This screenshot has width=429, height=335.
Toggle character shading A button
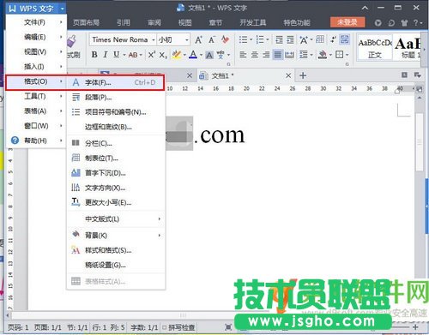(x=209, y=55)
